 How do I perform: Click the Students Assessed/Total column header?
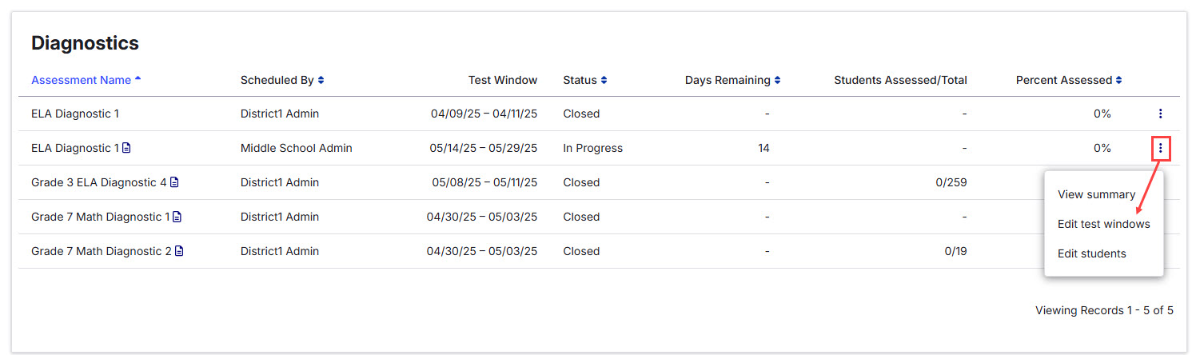(x=900, y=80)
